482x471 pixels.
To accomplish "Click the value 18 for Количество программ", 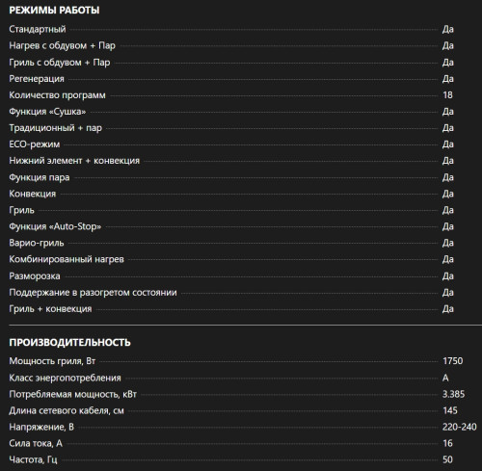I will (x=447, y=95).
